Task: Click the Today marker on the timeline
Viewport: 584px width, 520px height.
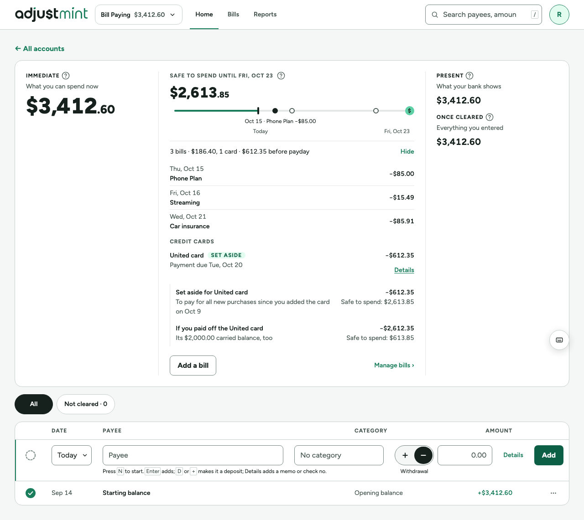Action: click(258, 111)
